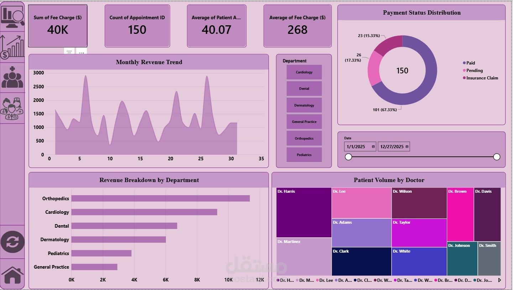The width and height of the screenshot is (513, 290).
Task: Go to the home page icon
Action: pyautogui.click(x=12, y=275)
